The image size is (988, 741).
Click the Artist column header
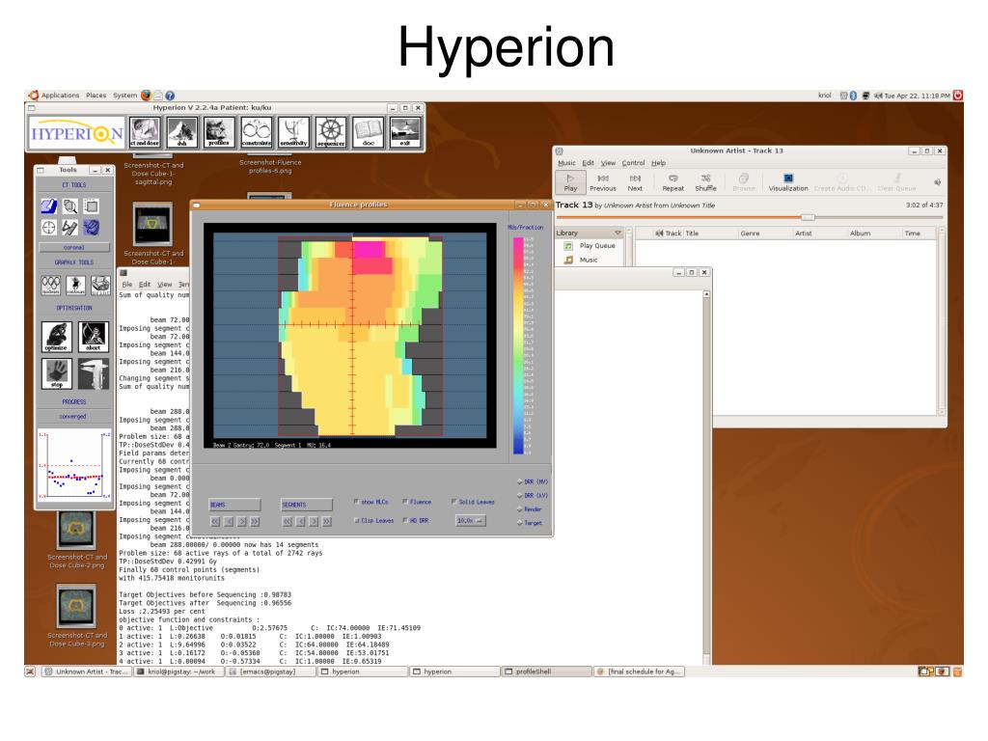(x=804, y=233)
